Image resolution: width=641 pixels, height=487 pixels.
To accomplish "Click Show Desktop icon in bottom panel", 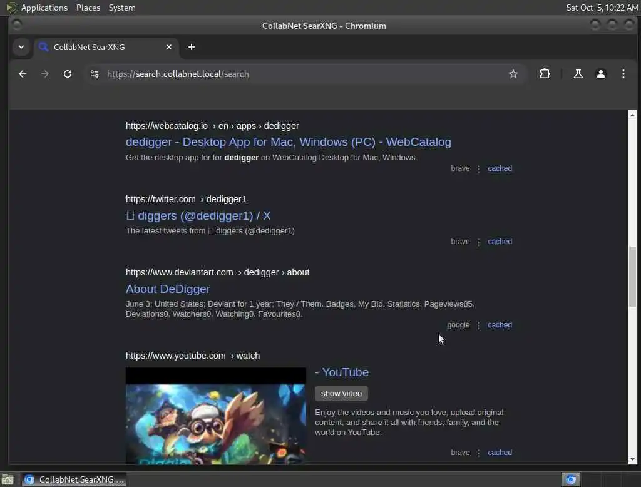I will click(8, 479).
